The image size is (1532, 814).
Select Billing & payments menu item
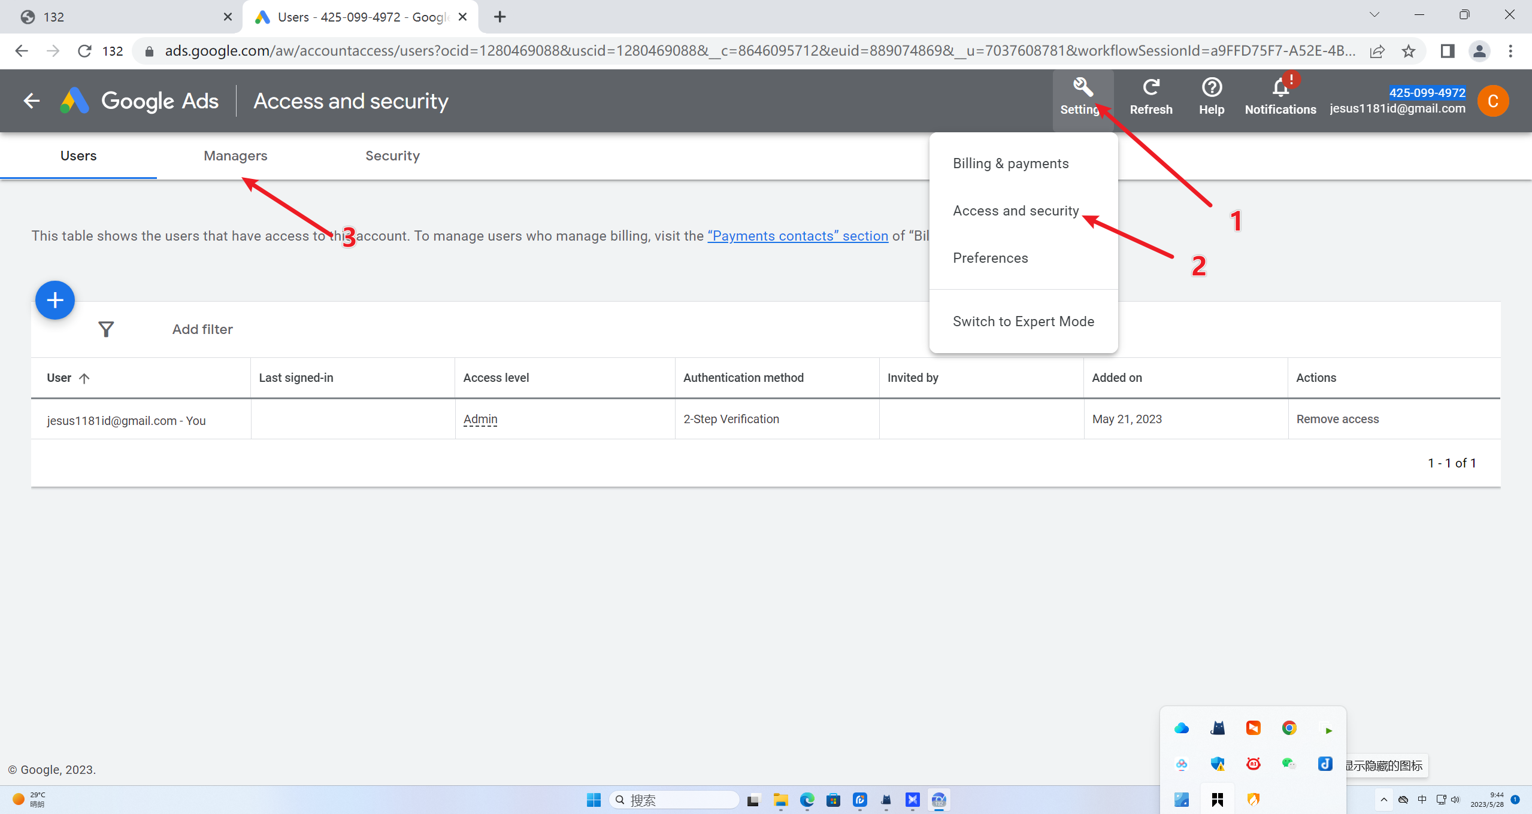coord(1010,163)
